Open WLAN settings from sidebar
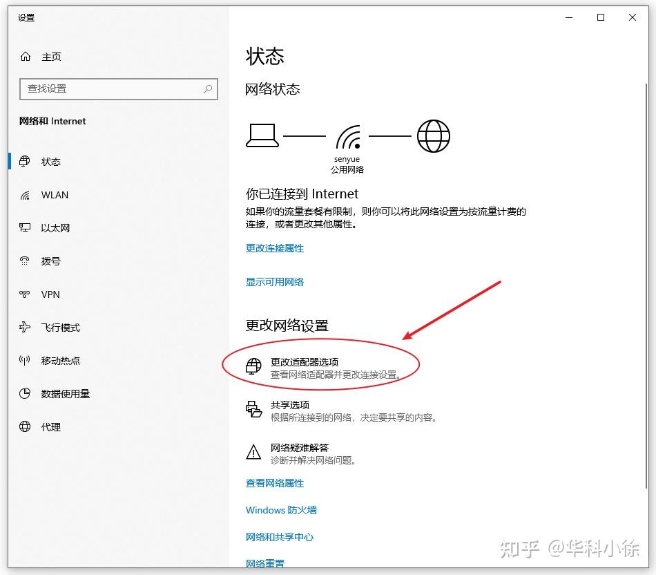Screen dimensions: 656x575 tap(55, 195)
